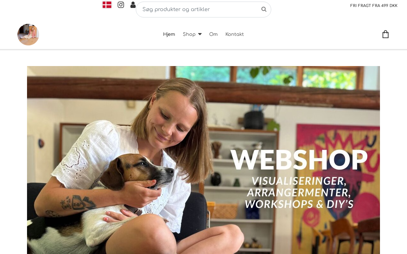
Task: Go to the Hjem page
Action: 169,34
